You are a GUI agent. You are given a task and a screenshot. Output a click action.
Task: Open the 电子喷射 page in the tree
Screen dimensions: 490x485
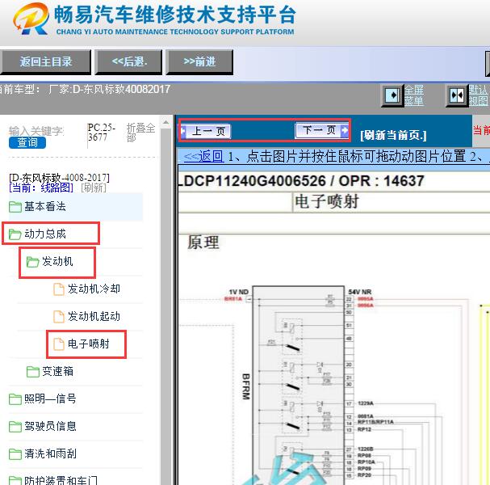click(89, 344)
